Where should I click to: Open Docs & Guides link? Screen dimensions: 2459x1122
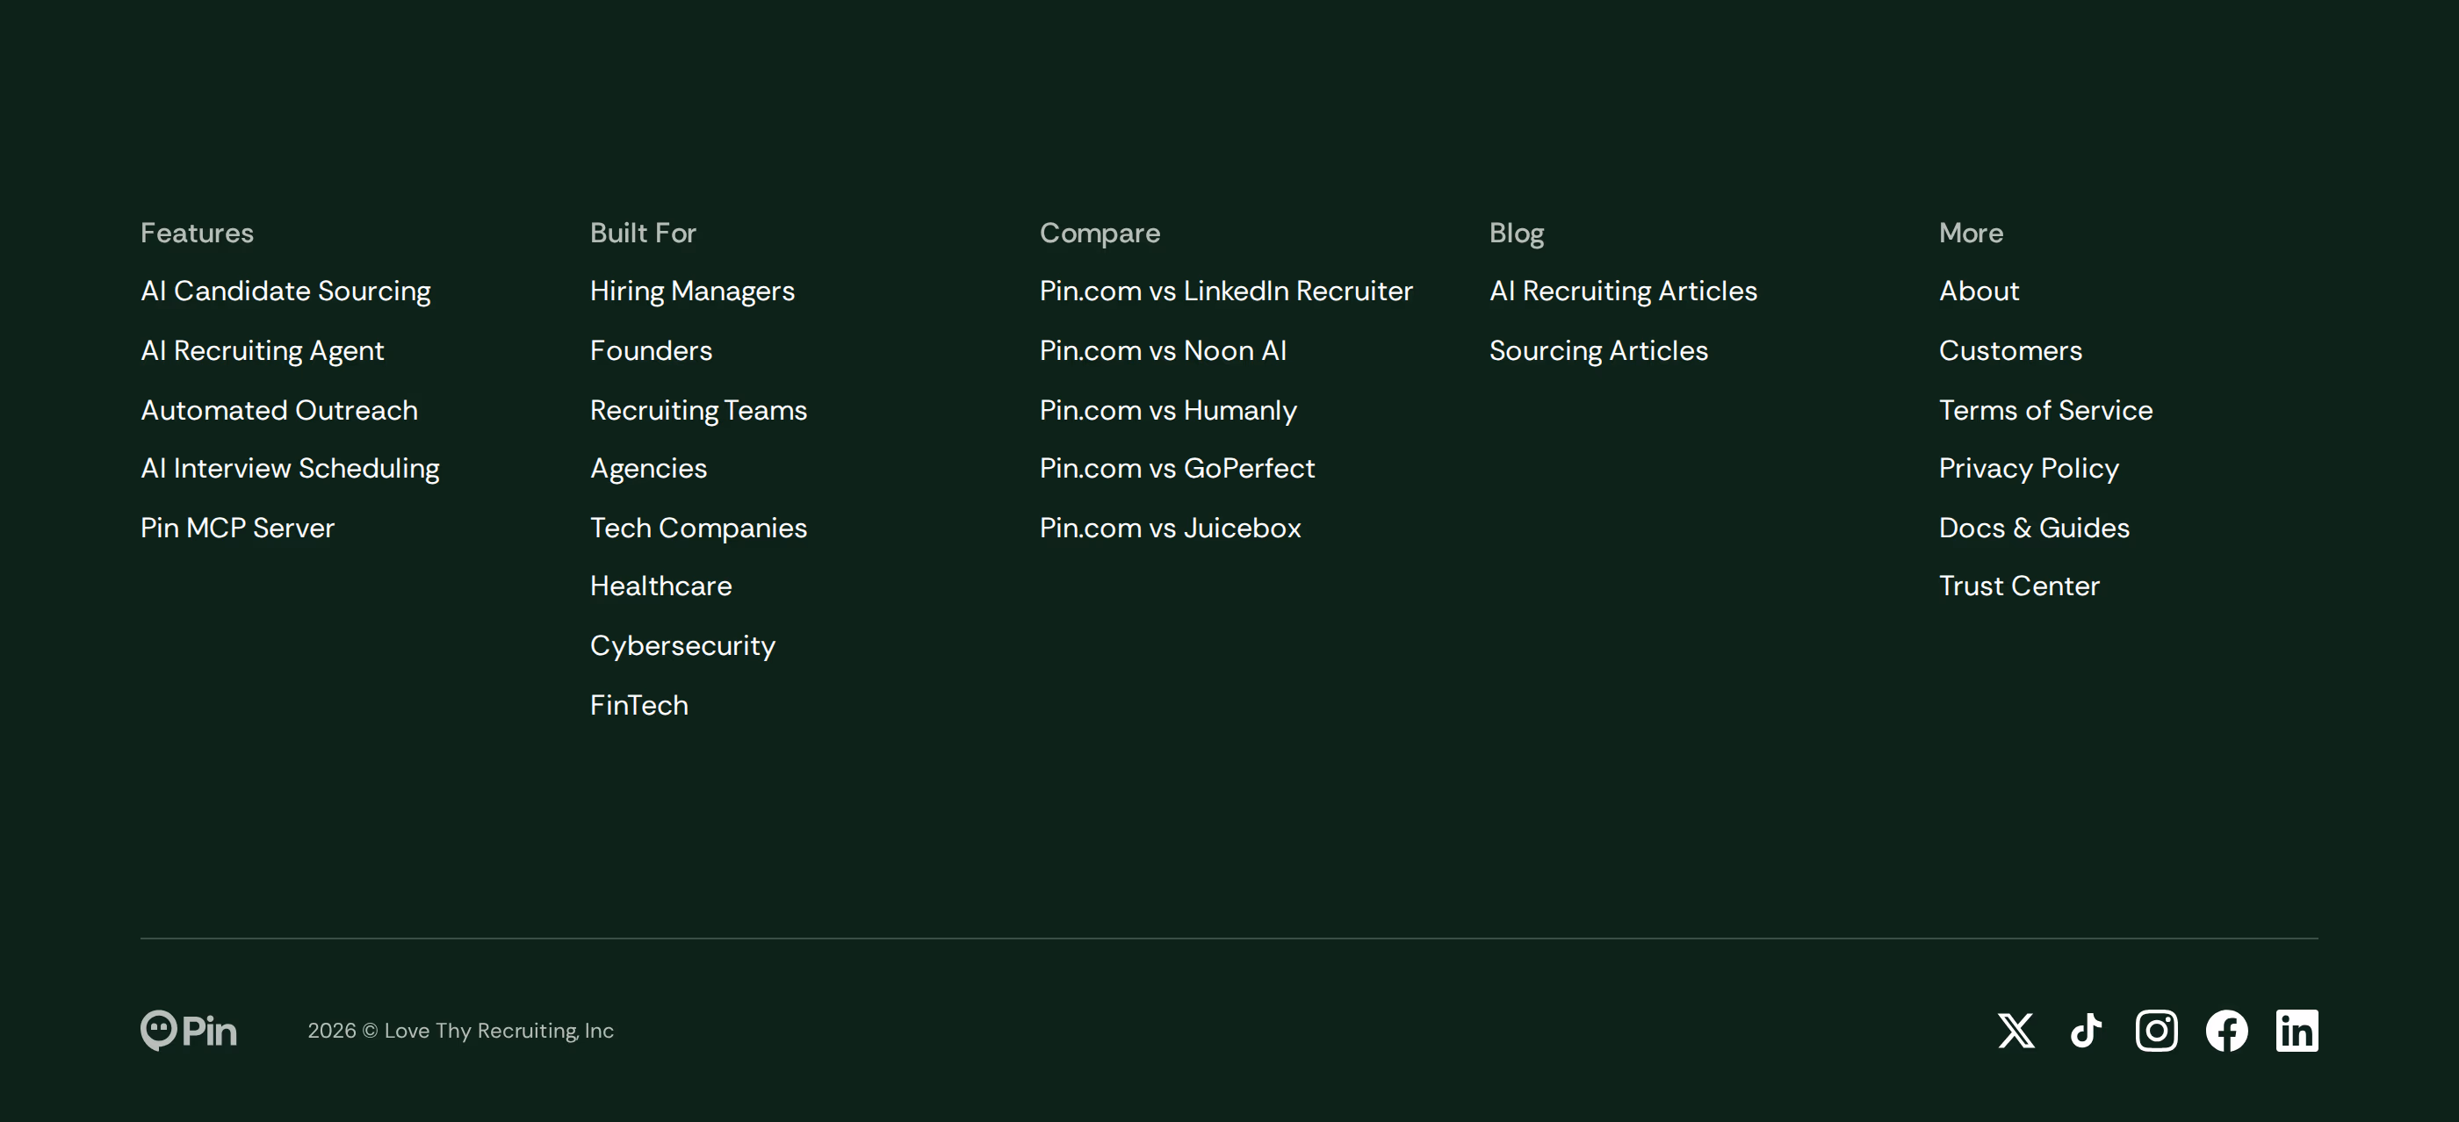2034,528
